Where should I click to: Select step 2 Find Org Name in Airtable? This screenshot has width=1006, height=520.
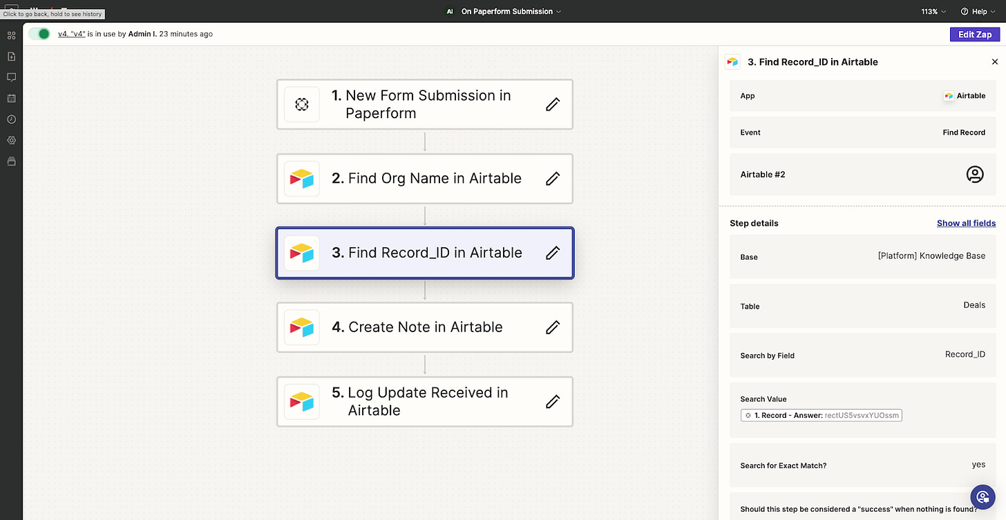(x=425, y=179)
